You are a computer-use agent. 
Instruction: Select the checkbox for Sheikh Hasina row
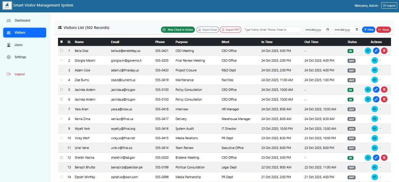(62, 158)
